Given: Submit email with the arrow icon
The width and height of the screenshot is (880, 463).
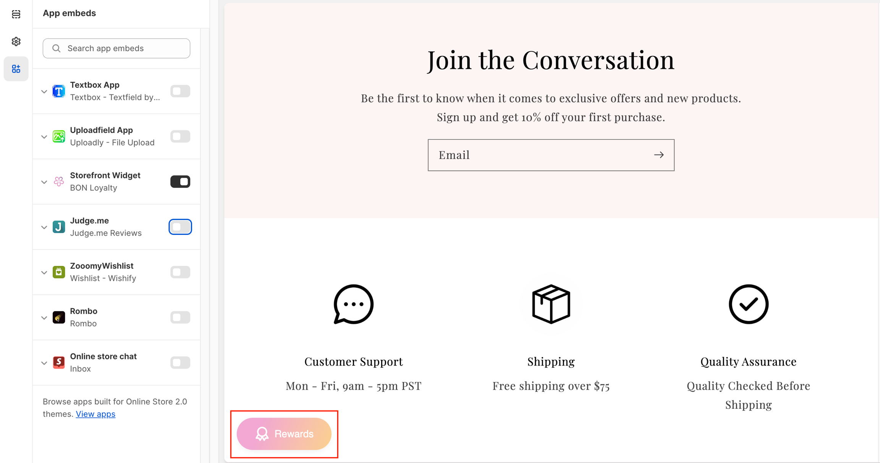Looking at the screenshot, I should (659, 155).
